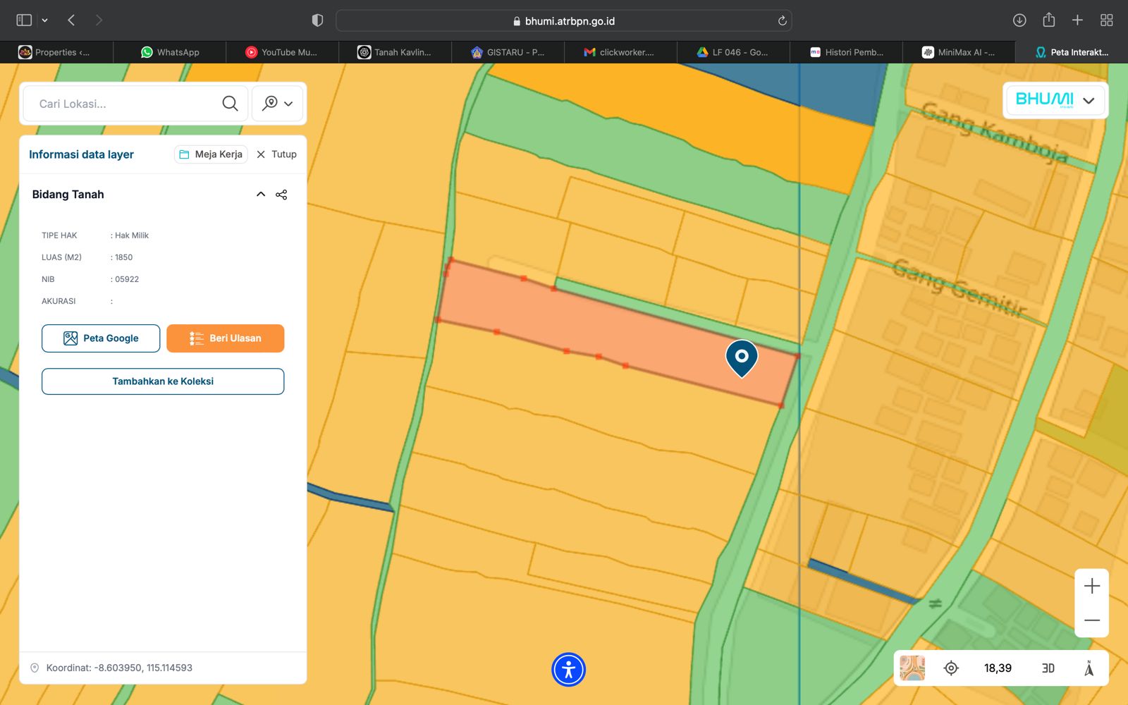1128x705 pixels.
Task: Click the share icon beside Bidang Tanah
Action: pyautogui.click(x=281, y=195)
